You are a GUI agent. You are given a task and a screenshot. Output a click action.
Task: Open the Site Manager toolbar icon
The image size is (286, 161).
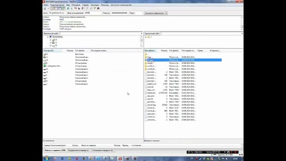pos(45,8)
